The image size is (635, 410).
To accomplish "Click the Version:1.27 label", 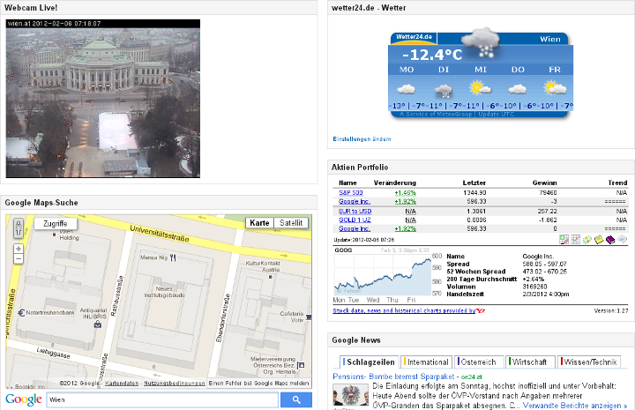I will click(x=611, y=310).
